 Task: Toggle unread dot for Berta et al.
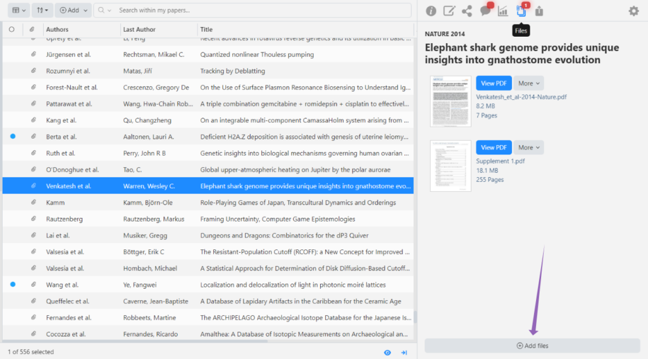(x=12, y=137)
